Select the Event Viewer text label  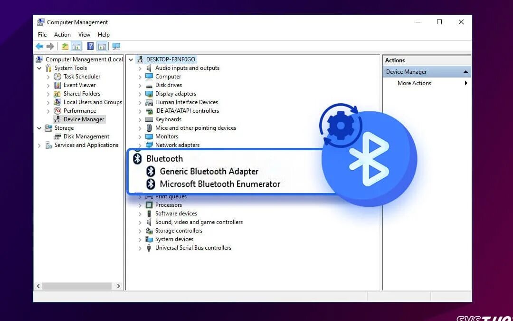(79, 85)
